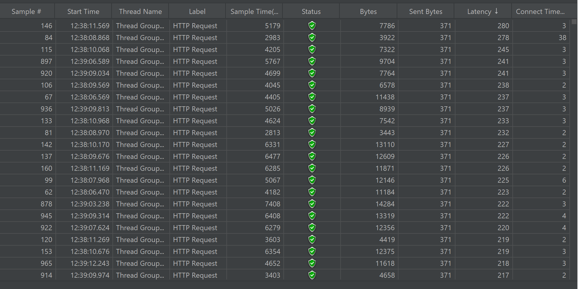Click the status icon in sample 965's row
Screen dimensions: 578x289
(312, 263)
